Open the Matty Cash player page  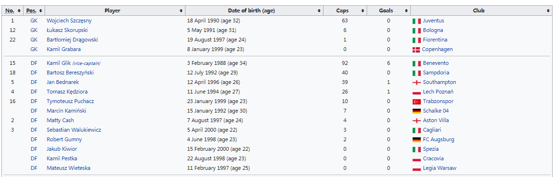coord(60,121)
